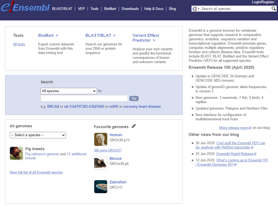Click the external link icon after RefSeq transcripts
Viewport: 278px width, 206px height.
(x=252, y=147)
